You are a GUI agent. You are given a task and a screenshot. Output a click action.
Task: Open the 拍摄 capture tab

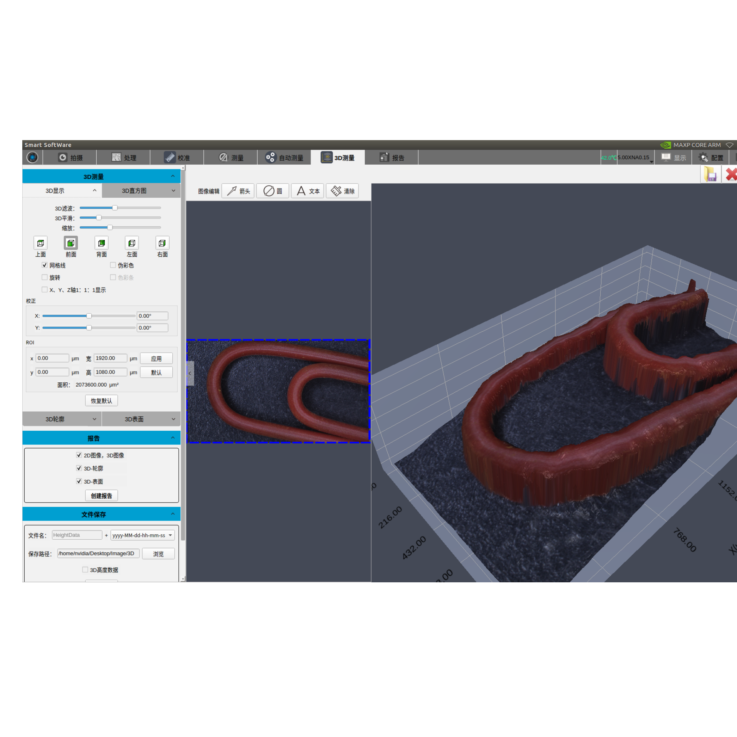[x=70, y=157]
